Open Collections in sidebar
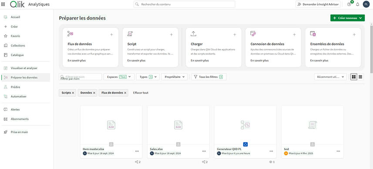Screen dimensions: 373x169 point(18,45)
